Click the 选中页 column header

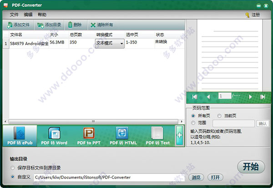coord(140,35)
